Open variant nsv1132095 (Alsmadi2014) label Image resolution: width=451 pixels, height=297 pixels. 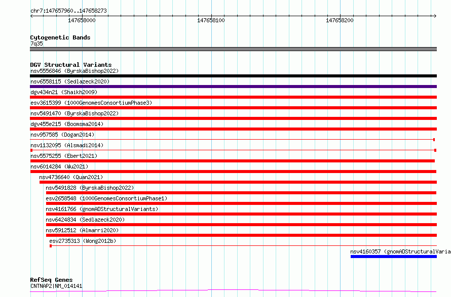[67, 145]
